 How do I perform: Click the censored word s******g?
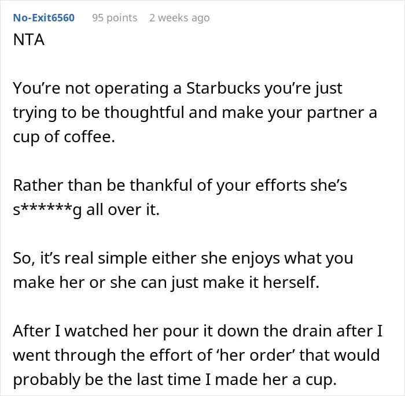point(47,210)
